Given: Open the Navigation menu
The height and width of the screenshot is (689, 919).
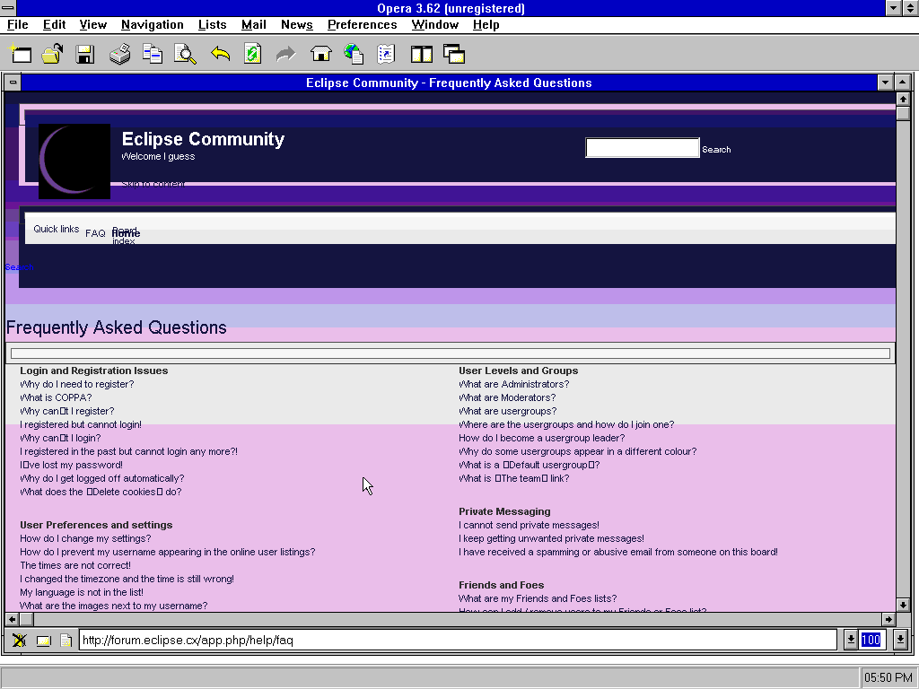Looking at the screenshot, I should click(x=152, y=24).
